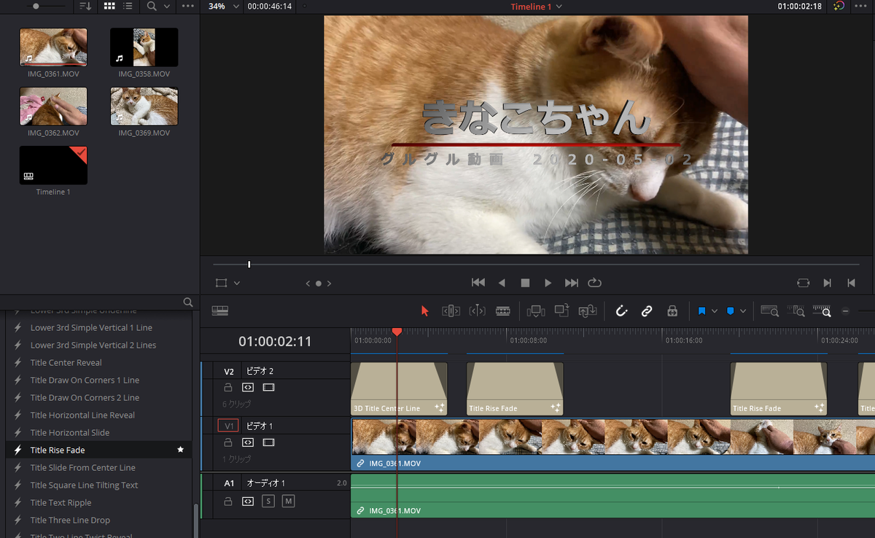Click the viewer timecode 01:00:02:18
Viewport: 875px width, 538px height.
click(800, 7)
